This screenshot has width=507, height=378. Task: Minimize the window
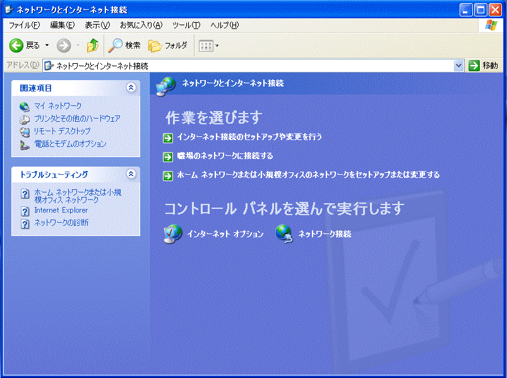click(466, 10)
